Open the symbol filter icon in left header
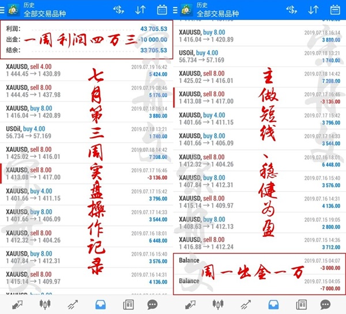The image size is (346, 314). pyautogui.click(x=118, y=10)
